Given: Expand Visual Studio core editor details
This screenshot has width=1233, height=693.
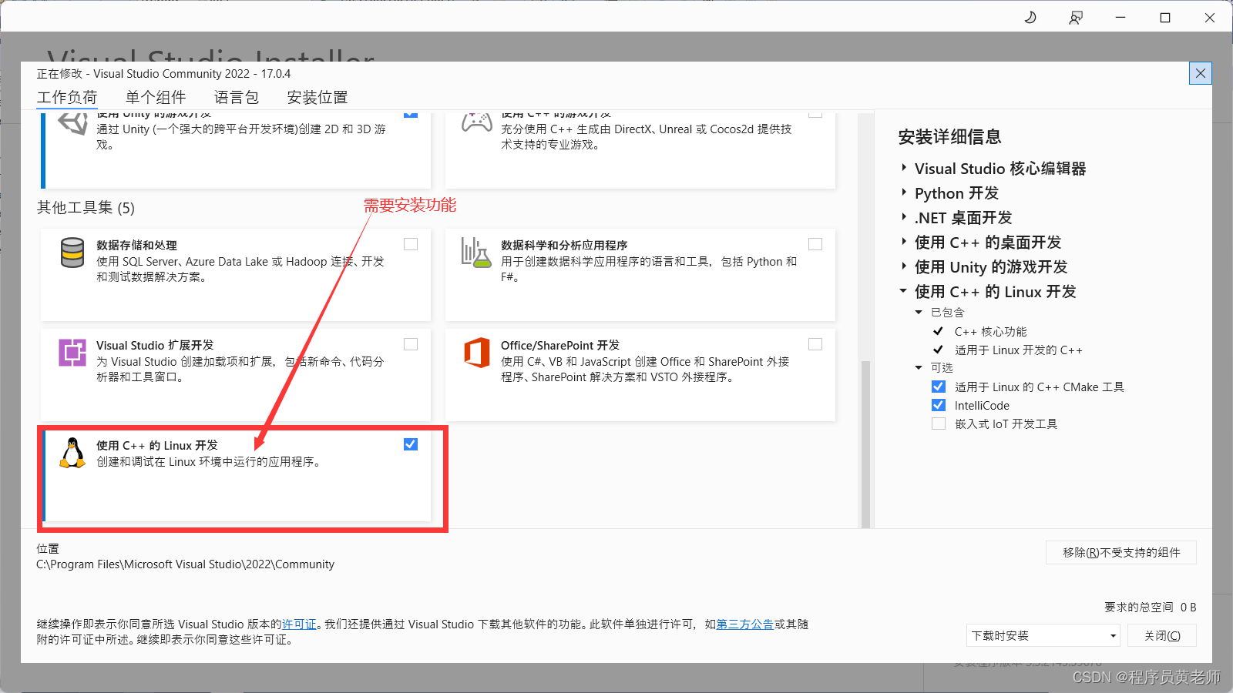Looking at the screenshot, I should tap(904, 168).
